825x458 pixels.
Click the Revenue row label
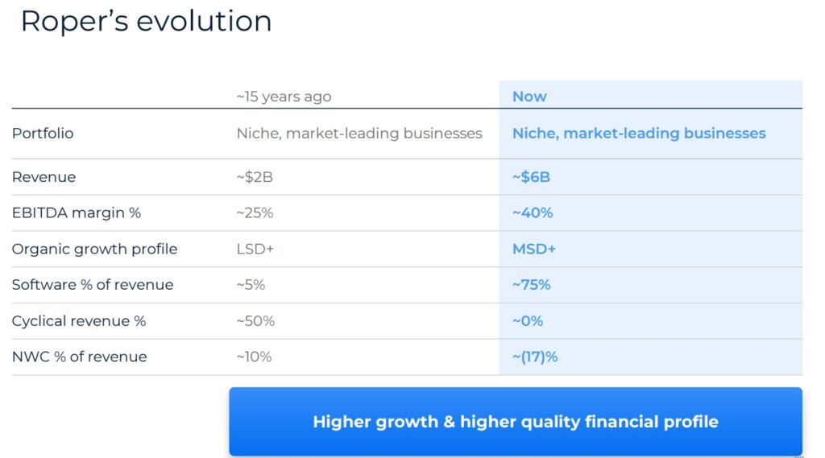(x=44, y=177)
